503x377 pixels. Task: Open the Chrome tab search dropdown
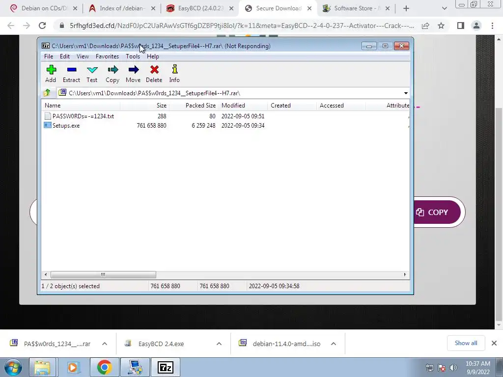(x=444, y=8)
